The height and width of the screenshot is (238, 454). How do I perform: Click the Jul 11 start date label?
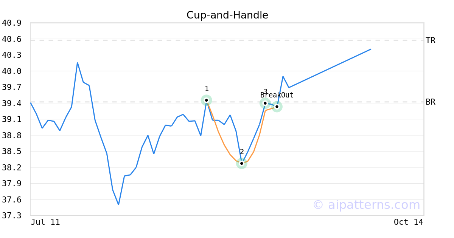click(x=45, y=222)
